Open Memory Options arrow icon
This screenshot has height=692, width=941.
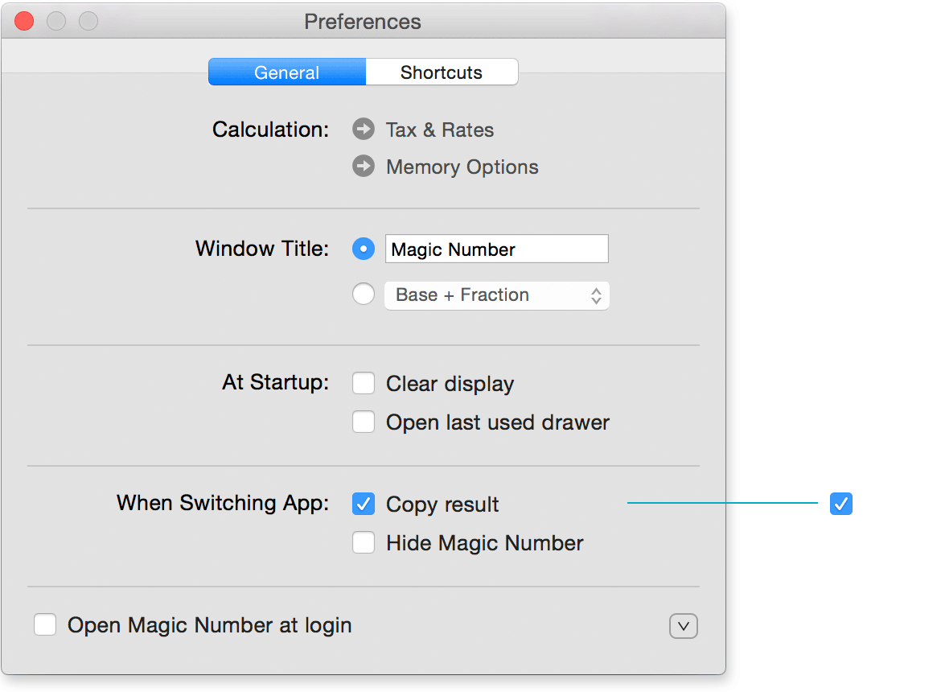click(x=363, y=167)
